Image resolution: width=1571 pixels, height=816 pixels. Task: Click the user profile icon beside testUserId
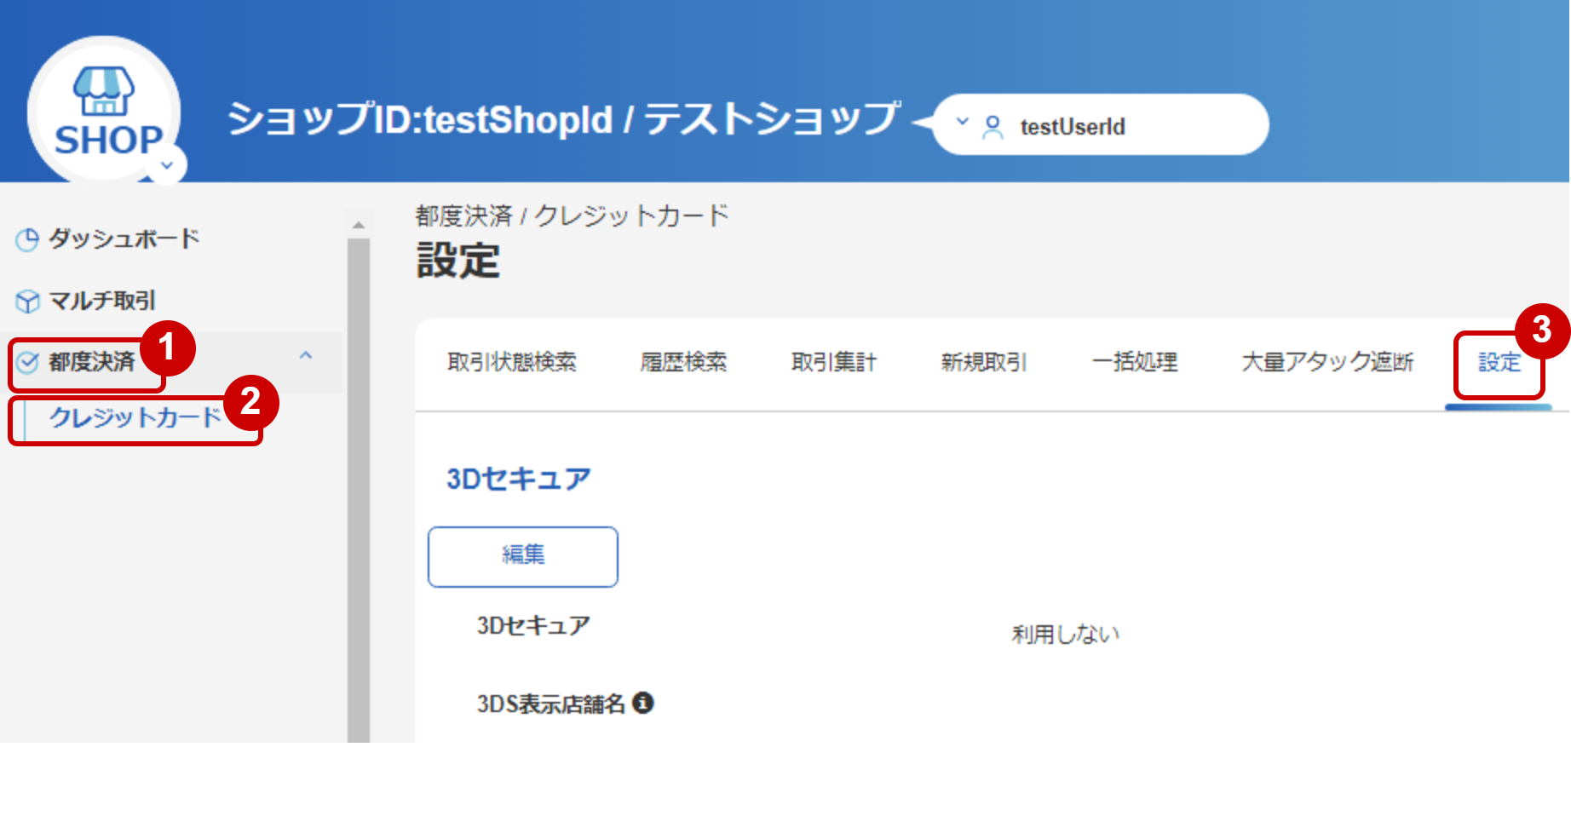click(993, 127)
